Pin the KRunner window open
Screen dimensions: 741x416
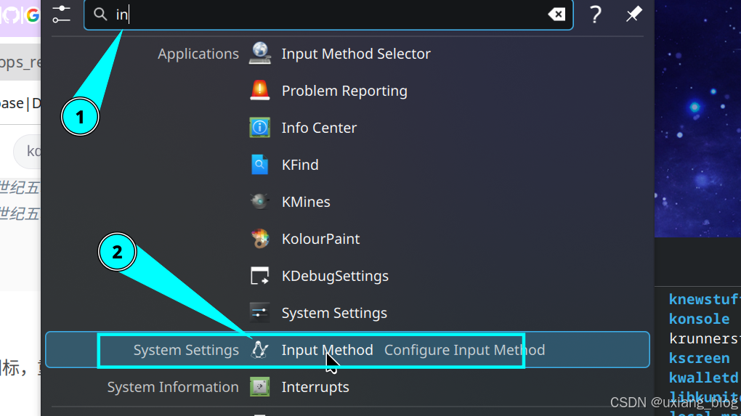[x=633, y=15]
